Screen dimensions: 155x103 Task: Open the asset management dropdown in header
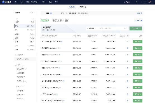click(x=128, y=2)
